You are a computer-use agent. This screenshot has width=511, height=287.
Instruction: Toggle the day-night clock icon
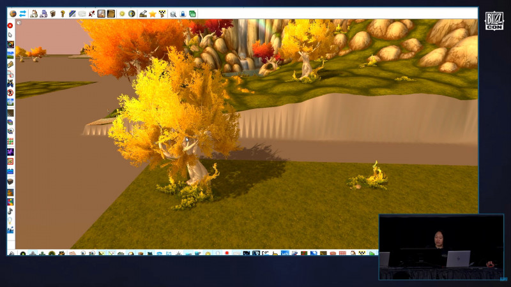[132, 13]
